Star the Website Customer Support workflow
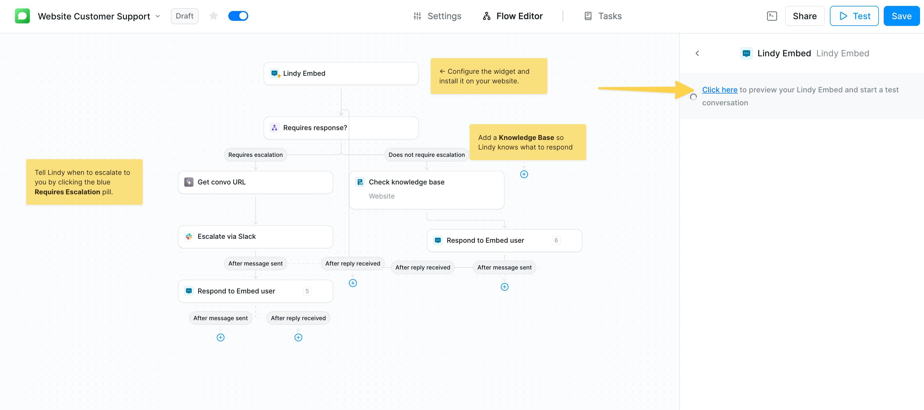 click(x=213, y=16)
